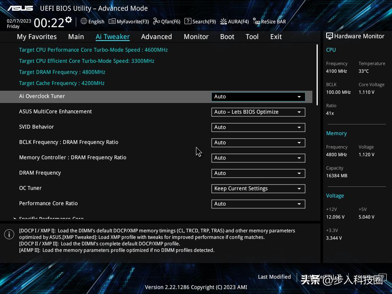Click the 4100 MHz CPU frequency value

[x=336, y=71]
